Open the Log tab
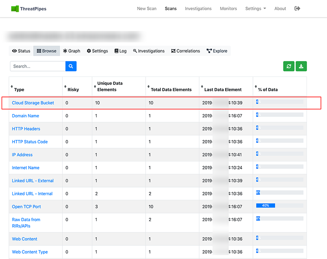327x259 pixels. click(120, 51)
